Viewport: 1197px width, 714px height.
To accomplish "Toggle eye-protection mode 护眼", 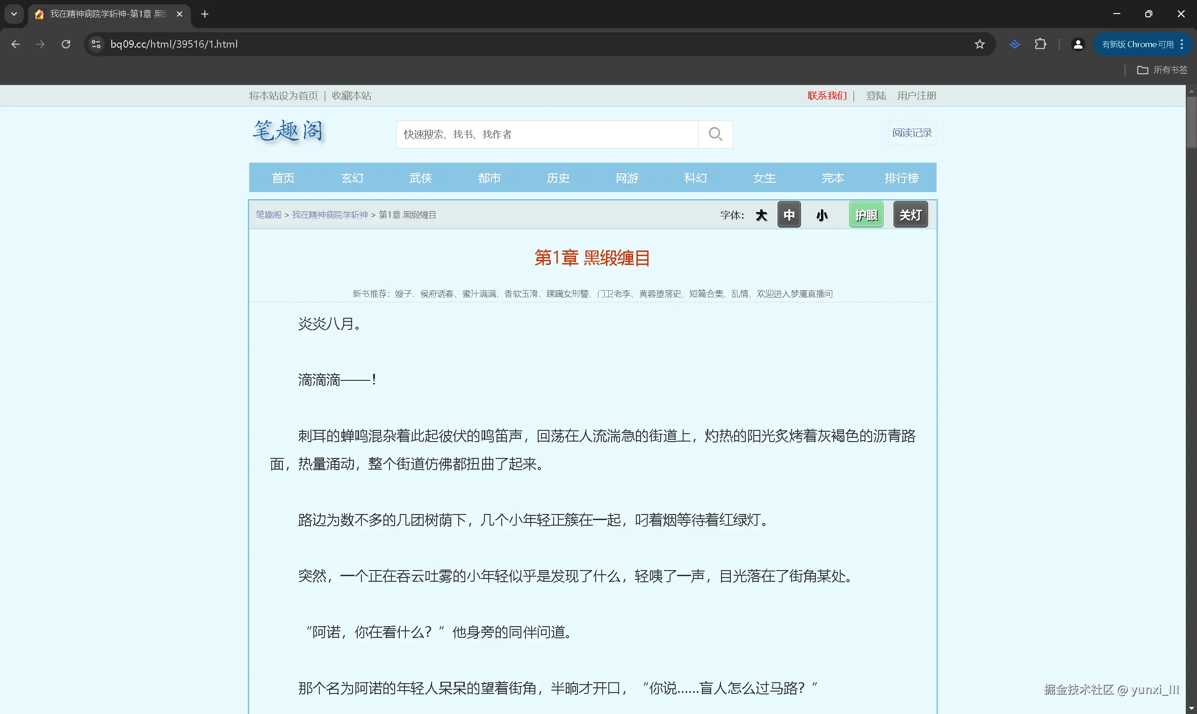I will 866,214.
